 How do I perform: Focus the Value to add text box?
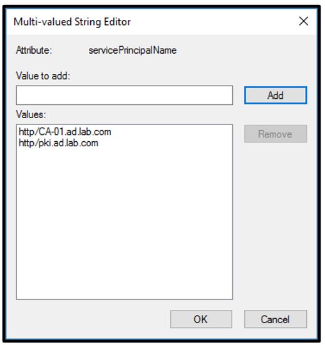pos(125,95)
